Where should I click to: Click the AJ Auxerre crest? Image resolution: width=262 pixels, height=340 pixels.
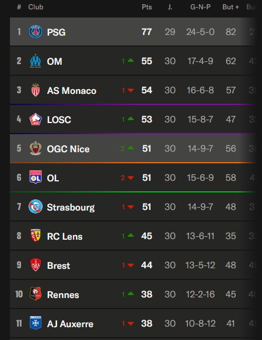pyautogui.click(x=36, y=323)
